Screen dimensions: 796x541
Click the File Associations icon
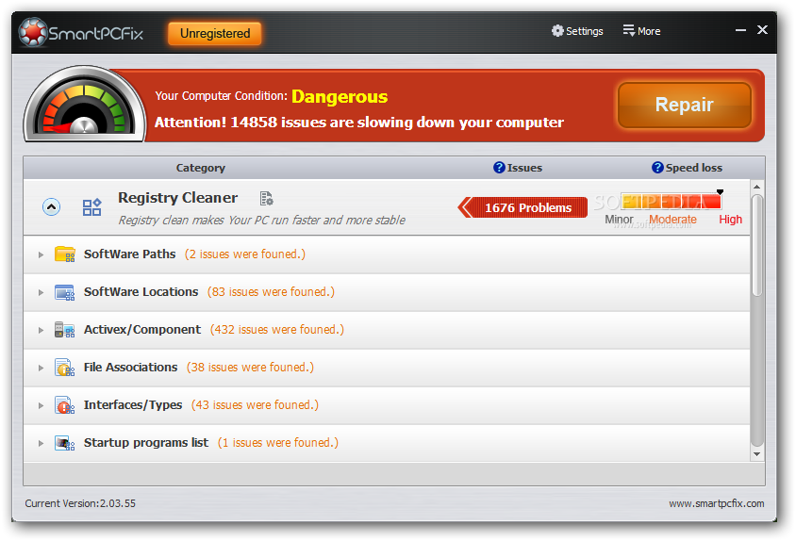pos(64,368)
